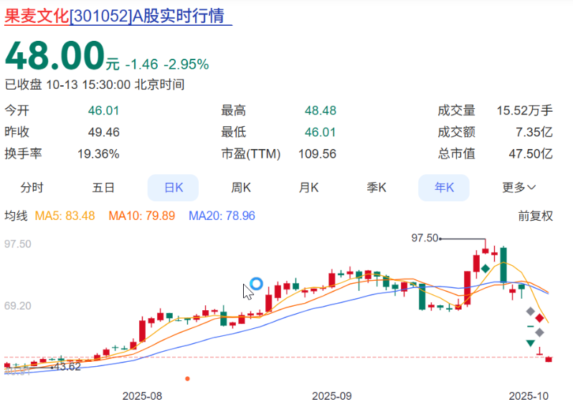Select the 周K weekly chart tab
This screenshot has width=573, height=407.
click(x=241, y=188)
